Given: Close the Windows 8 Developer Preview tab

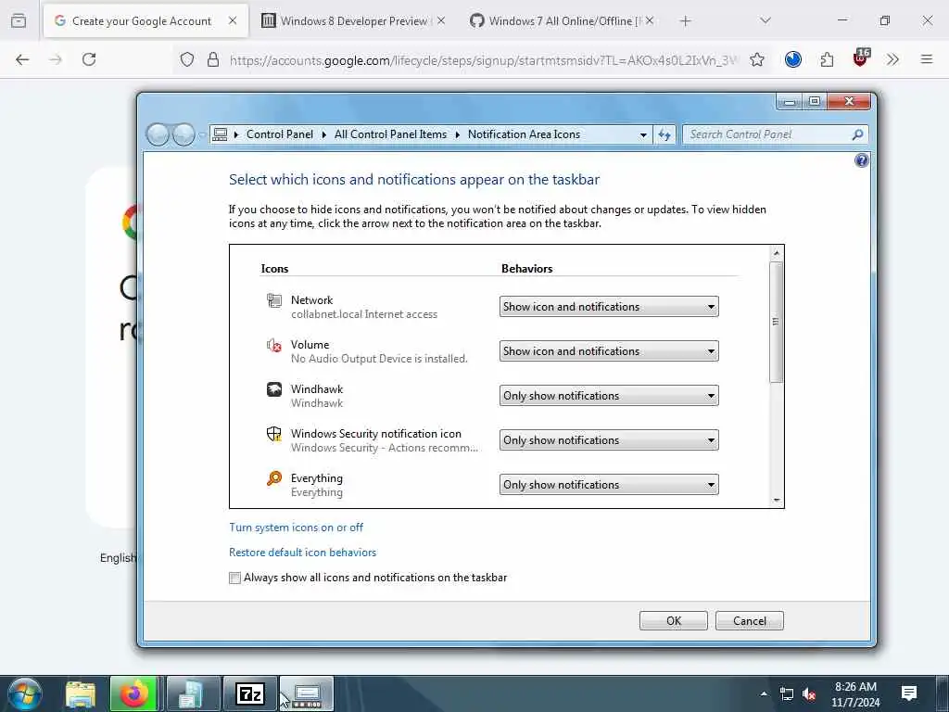Looking at the screenshot, I should 441,20.
